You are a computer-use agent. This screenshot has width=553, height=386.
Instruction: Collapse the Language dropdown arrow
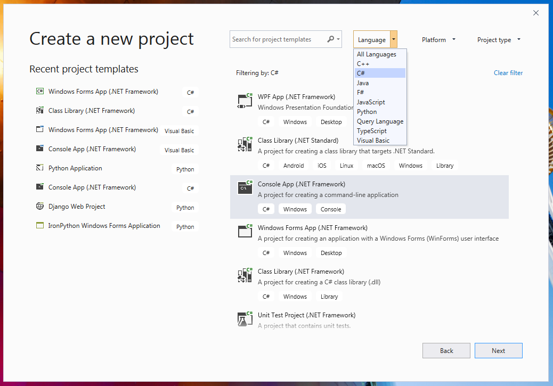point(394,39)
